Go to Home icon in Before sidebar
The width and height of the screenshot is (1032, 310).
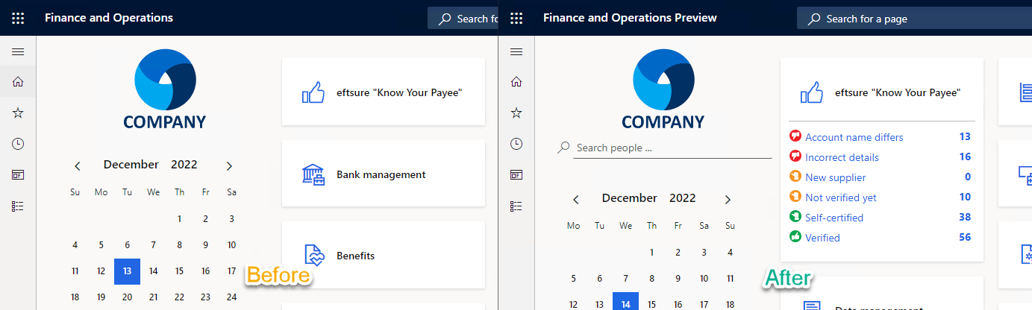pos(18,82)
